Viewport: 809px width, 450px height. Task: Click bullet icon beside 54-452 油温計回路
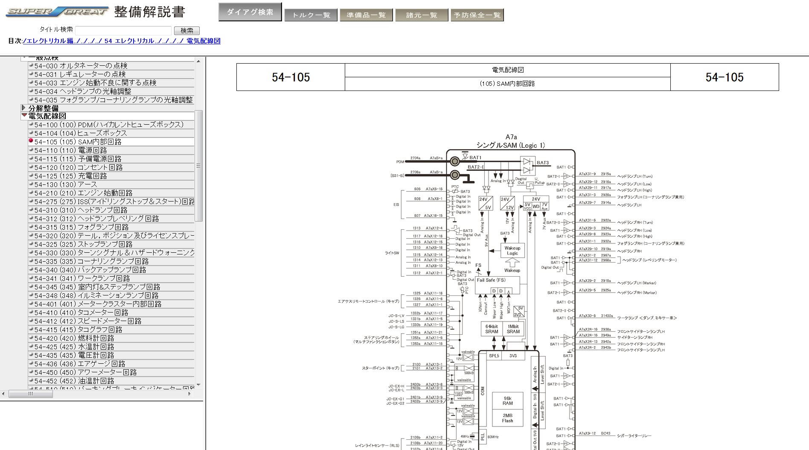coord(31,380)
